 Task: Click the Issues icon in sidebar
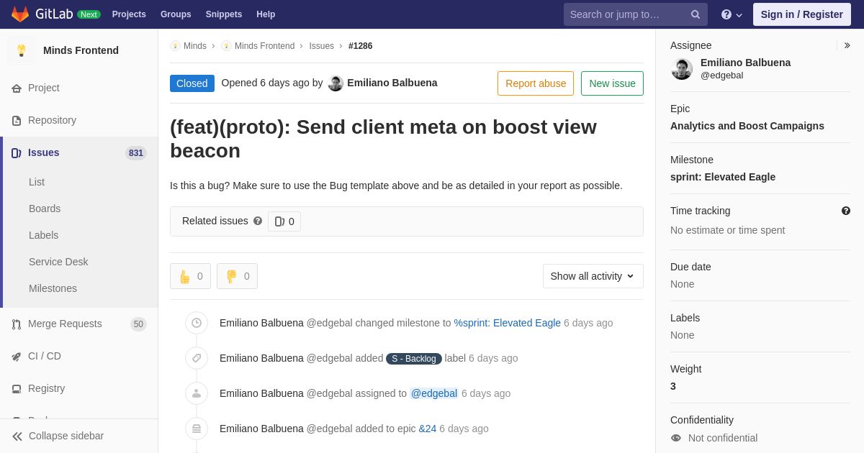[x=17, y=153]
